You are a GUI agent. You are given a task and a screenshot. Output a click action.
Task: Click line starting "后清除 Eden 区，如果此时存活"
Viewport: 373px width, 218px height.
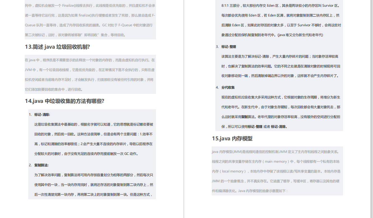[x=281, y=25]
